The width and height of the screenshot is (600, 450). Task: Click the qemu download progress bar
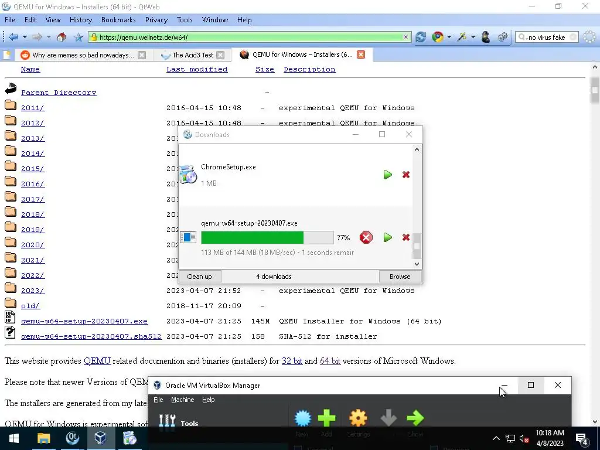point(267,238)
